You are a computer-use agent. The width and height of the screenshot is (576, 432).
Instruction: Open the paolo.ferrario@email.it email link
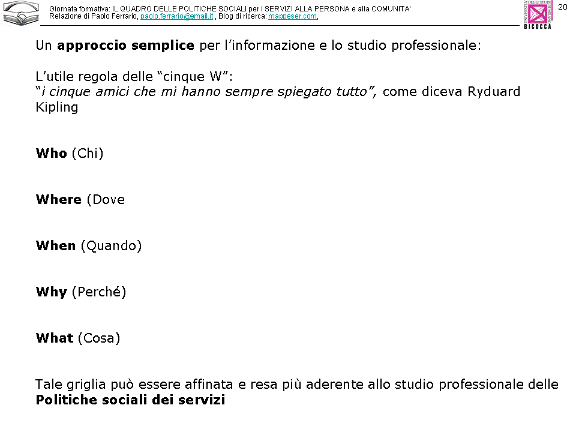[177, 16]
